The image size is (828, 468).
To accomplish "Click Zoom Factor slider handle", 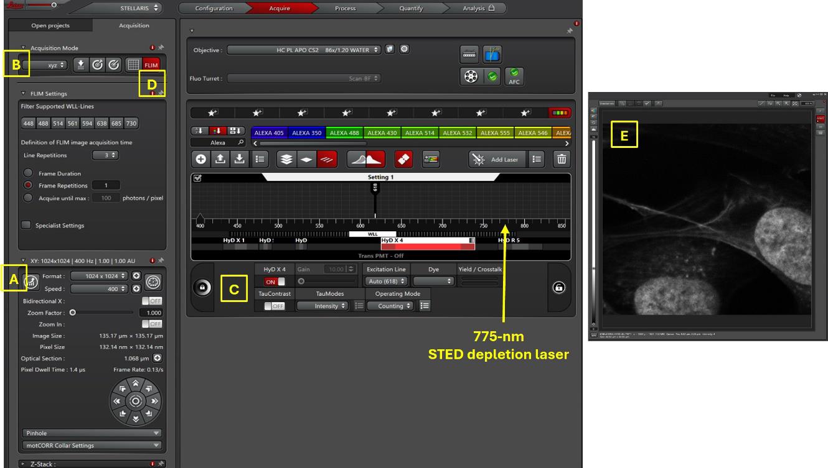I will 73,313.
